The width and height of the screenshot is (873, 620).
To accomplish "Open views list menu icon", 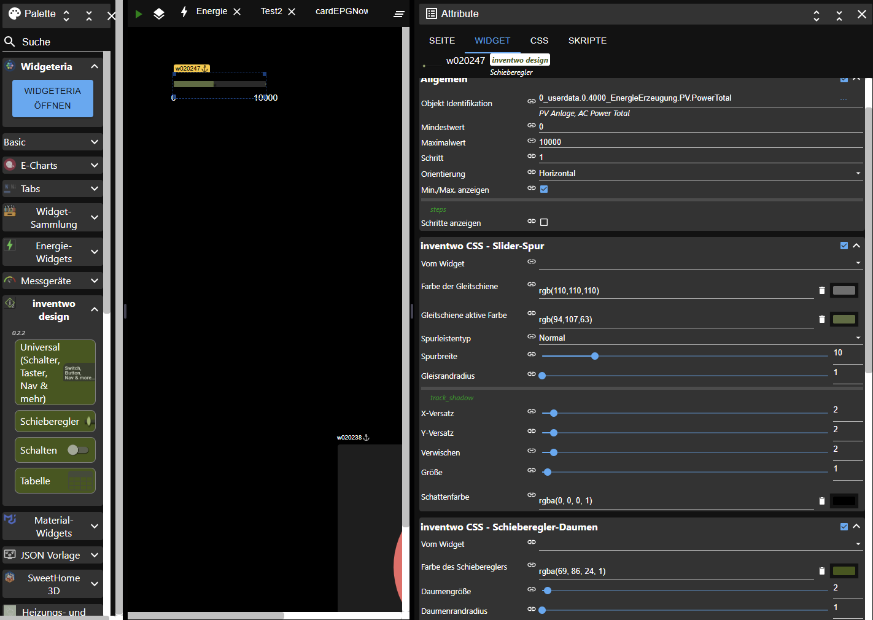I will [398, 14].
